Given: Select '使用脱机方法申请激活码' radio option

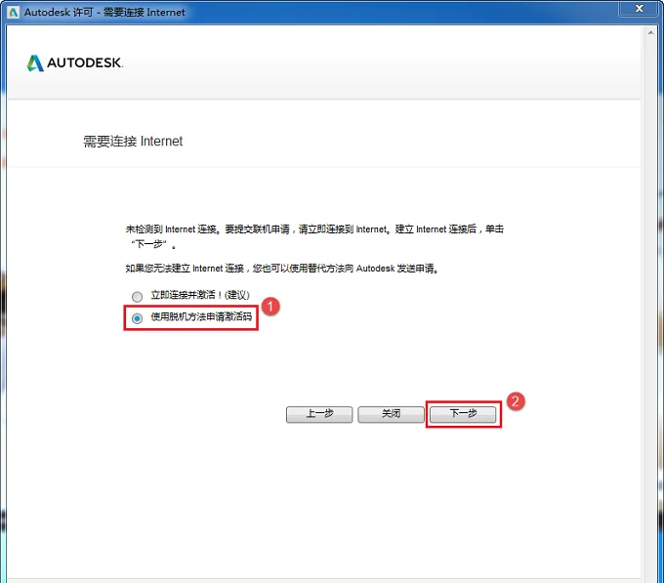Looking at the screenshot, I should tap(138, 318).
